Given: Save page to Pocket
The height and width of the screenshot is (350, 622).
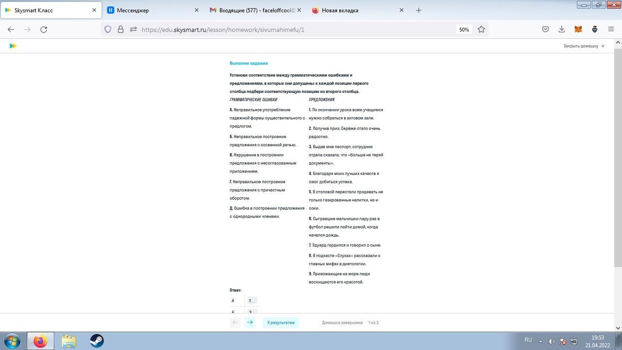Looking at the screenshot, I should click(545, 29).
